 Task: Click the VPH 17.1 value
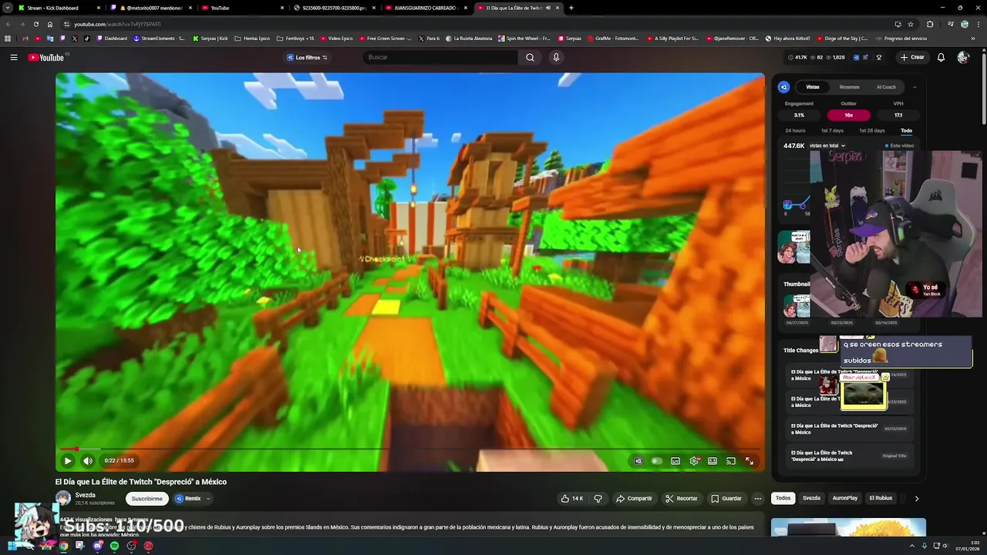click(x=898, y=115)
